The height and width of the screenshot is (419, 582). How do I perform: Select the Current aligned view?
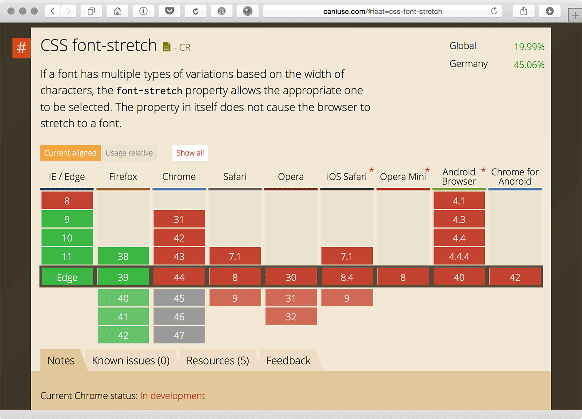(70, 153)
